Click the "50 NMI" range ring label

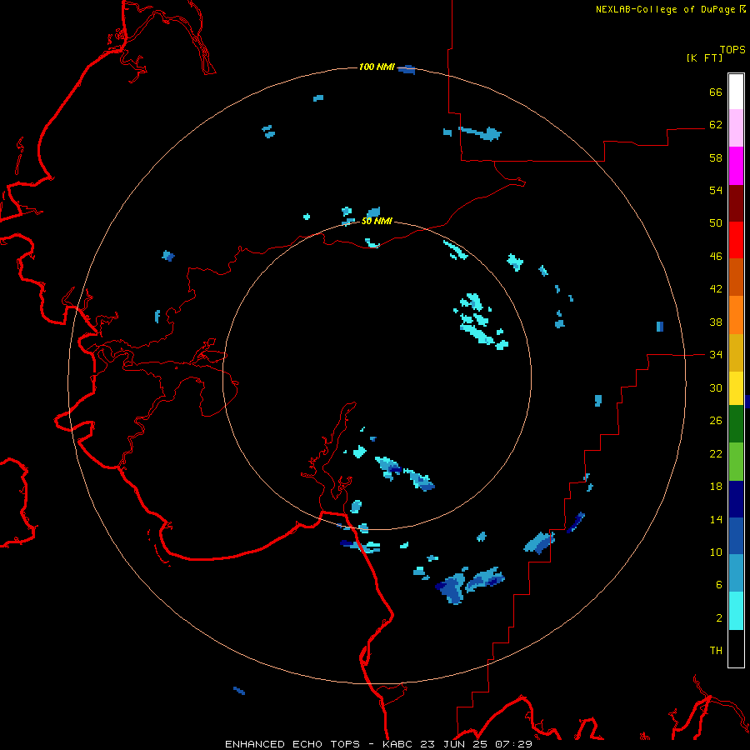click(377, 221)
